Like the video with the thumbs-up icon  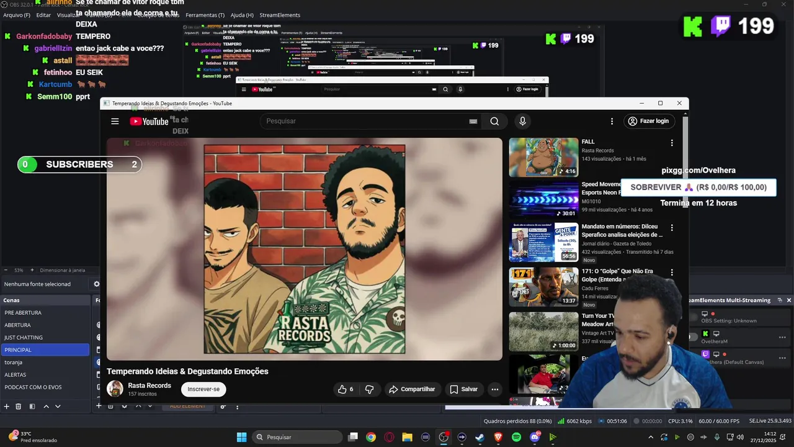tap(346, 389)
